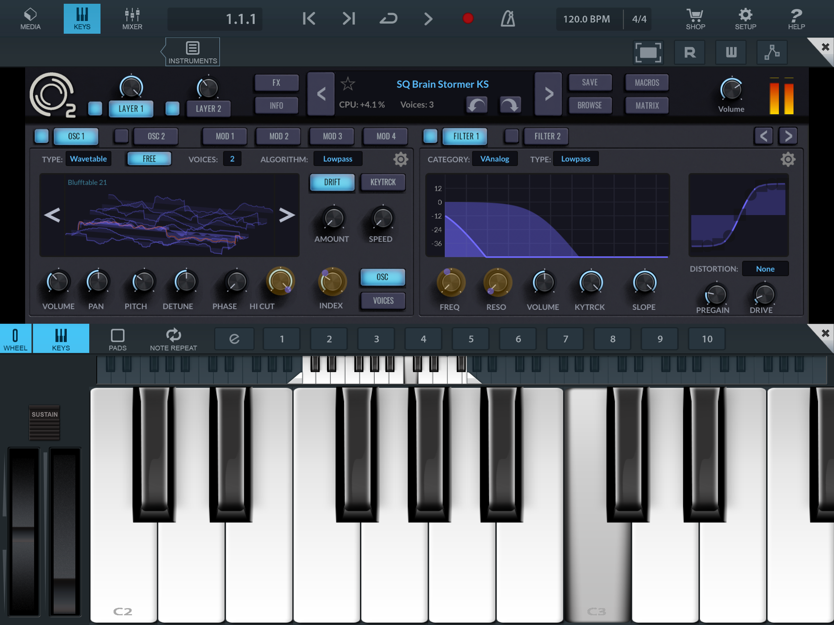Open the MATRIX button
834x625 pixels.
646,105
